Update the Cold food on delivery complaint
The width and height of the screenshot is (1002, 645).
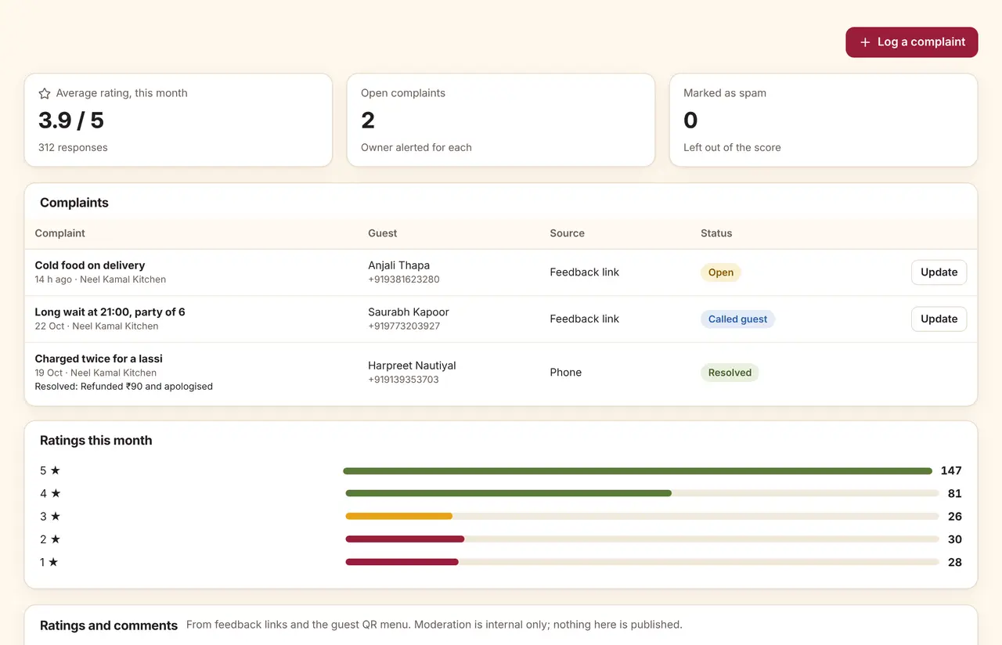pyautogui.click(x=939, y=272)
